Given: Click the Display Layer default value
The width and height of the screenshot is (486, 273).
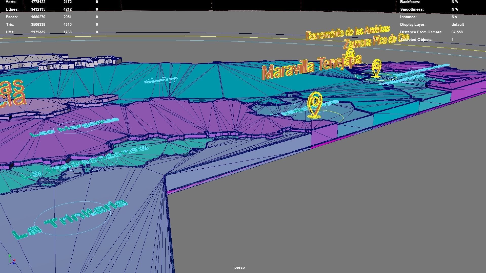Looking at the screenshot, I should coord(458,25).
